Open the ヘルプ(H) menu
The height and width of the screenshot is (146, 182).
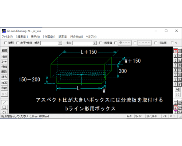click(91, 37)
